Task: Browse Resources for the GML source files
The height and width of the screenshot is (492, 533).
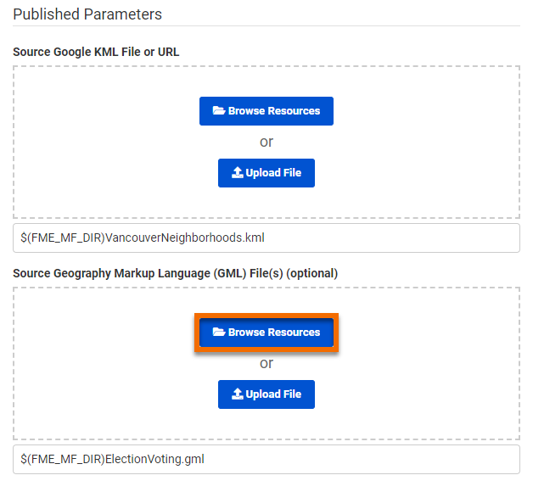Action: (266, 333)
